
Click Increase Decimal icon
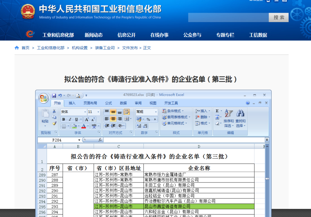coord(139,126)
